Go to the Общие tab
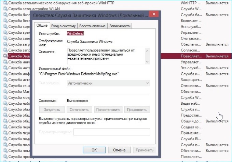Image resolution: width=232 pixels, height=162 pixels. pos(42,26)
